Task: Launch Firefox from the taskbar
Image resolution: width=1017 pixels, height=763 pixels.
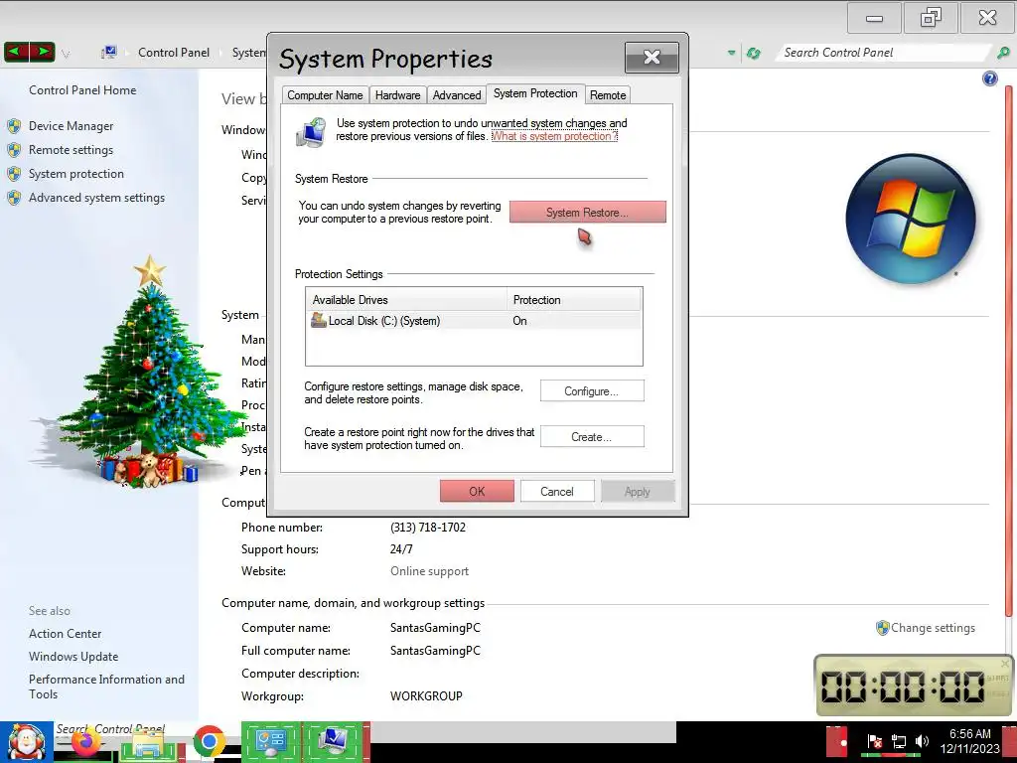Action: pyautogui.click(x=86, y=741)
